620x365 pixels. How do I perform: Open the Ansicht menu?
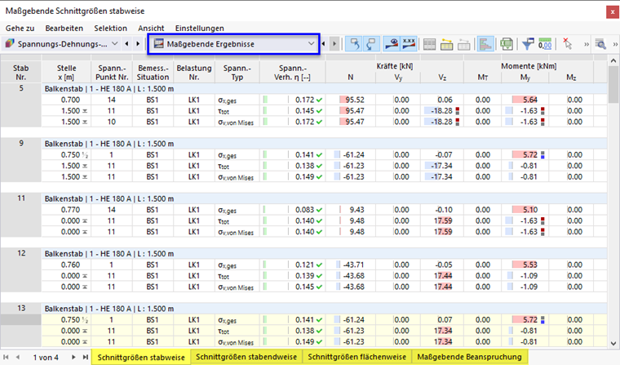point(151,28)
